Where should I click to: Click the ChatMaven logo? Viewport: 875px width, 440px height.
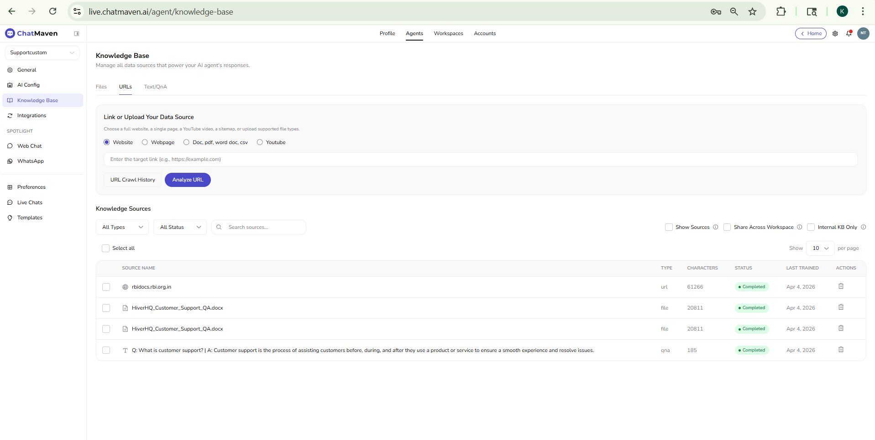click(31, 33)
